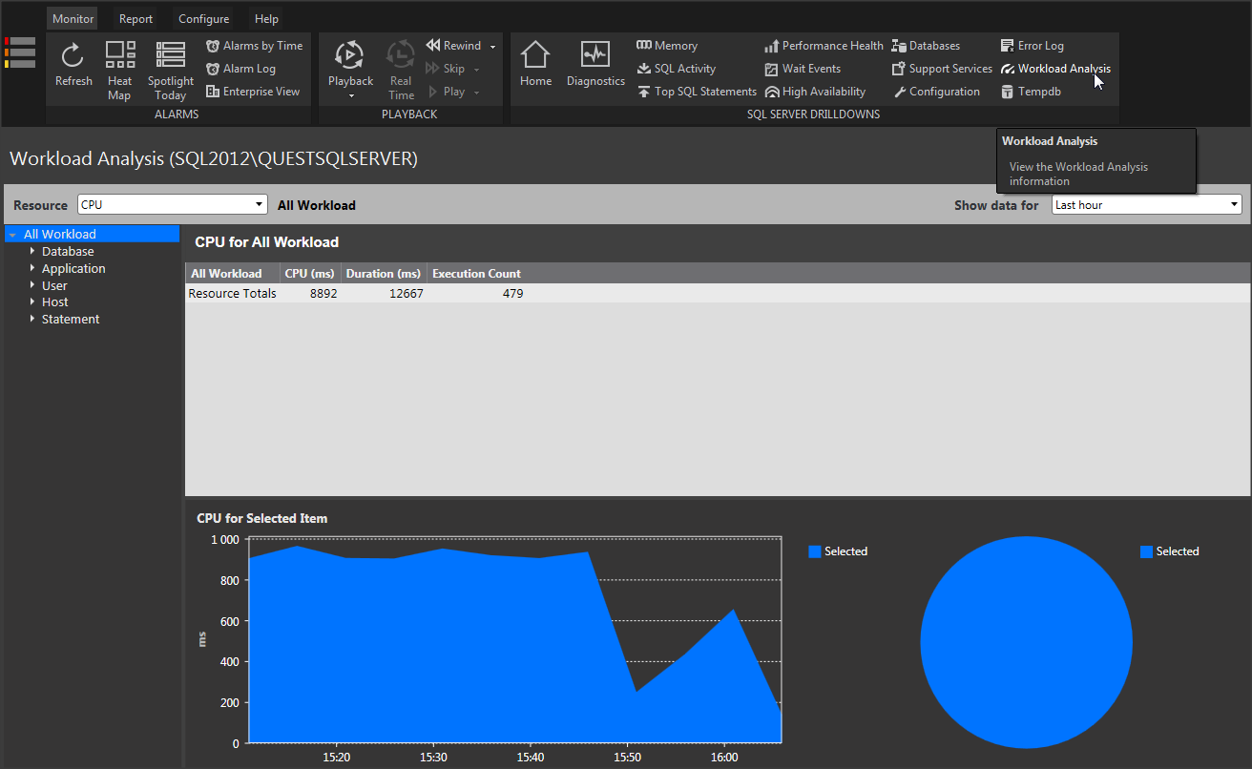Open the Help ribbon tab
The width and height of the screenshot is (1252, 769).
click(x=266, y=19)
